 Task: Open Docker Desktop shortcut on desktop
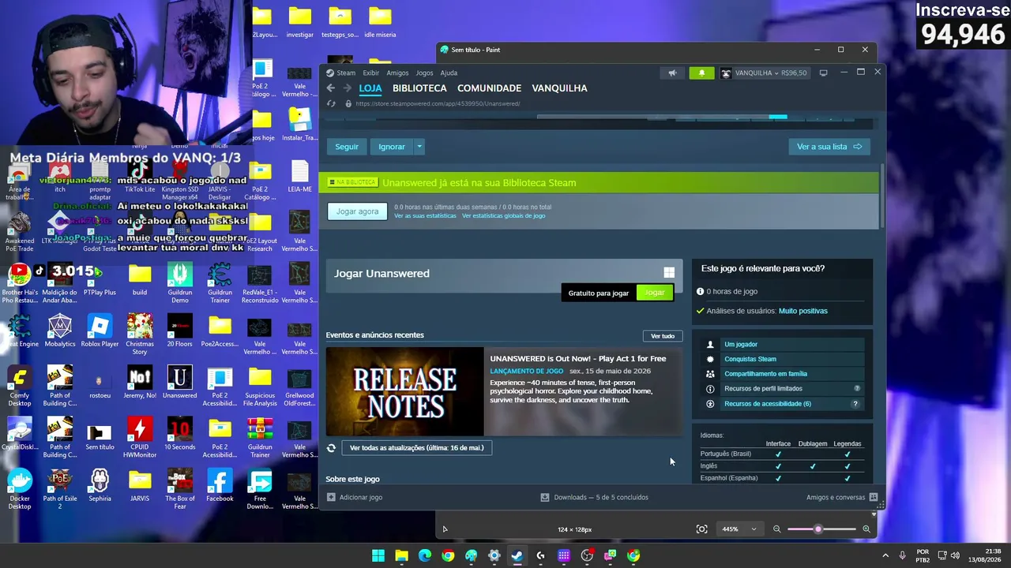tap(20, 490)
